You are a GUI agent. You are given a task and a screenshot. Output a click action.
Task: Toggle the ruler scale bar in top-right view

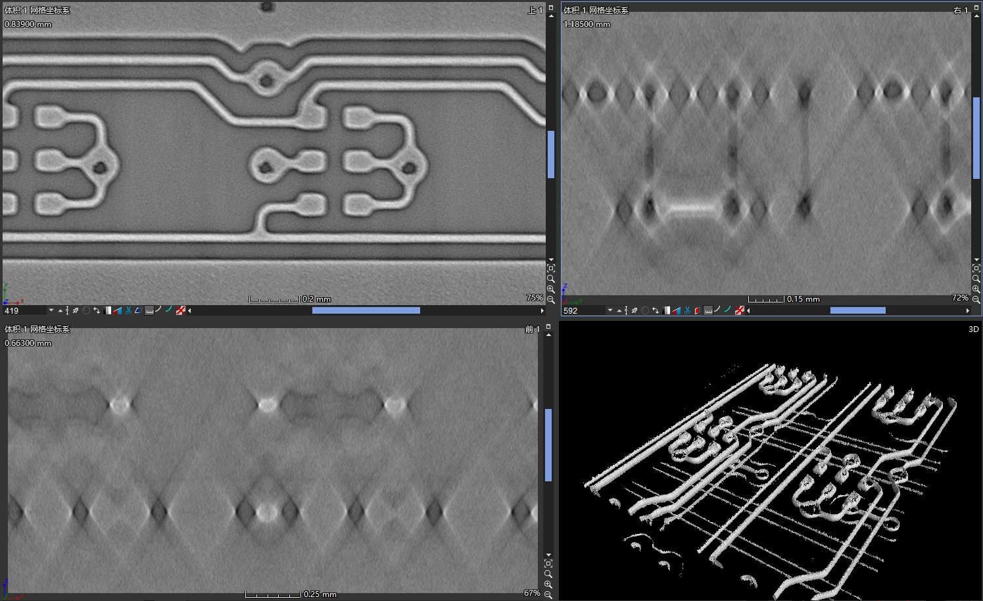pyautogui.click(x=707, y=310)
